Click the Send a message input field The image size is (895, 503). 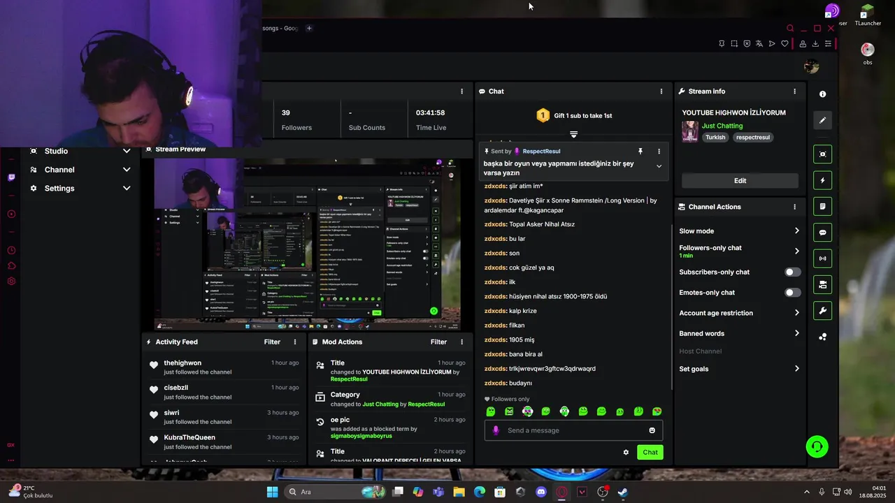pyautogui.click(x=573, y=430)
